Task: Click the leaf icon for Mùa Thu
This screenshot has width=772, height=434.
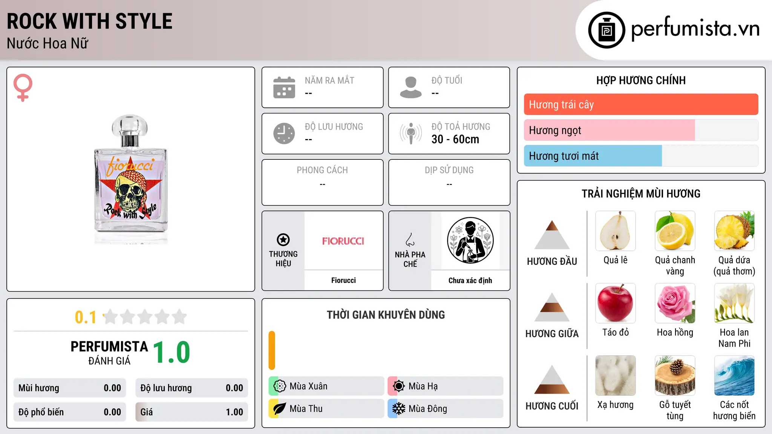Action: (x=280, y=409)
